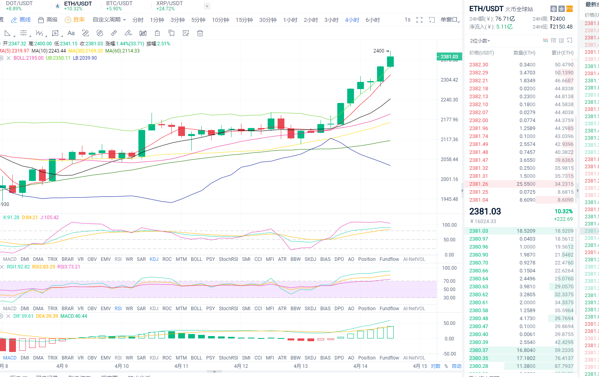599x377 pixels.
Task: Select the text annotation (Aa) tool
Action: point(71,33)
